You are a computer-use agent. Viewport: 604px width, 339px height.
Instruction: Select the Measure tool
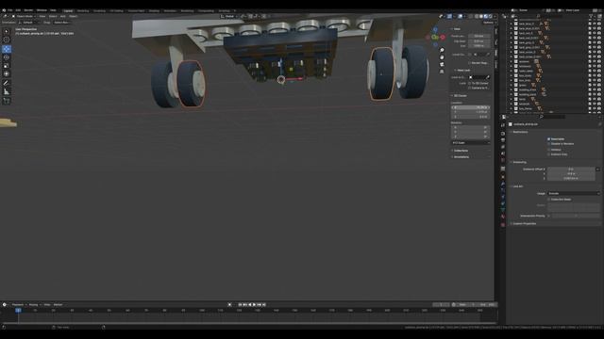coord(7,91)
